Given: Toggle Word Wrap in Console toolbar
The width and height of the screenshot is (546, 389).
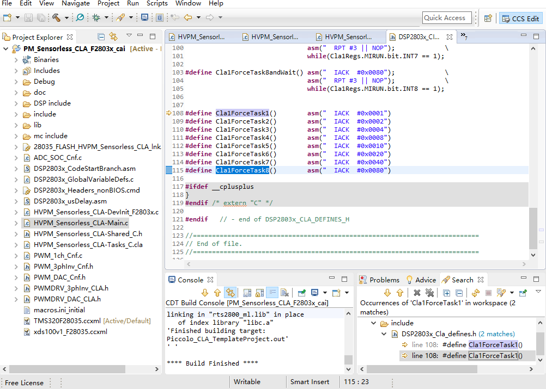Looking at the screenshot, I should click(272, 293).
